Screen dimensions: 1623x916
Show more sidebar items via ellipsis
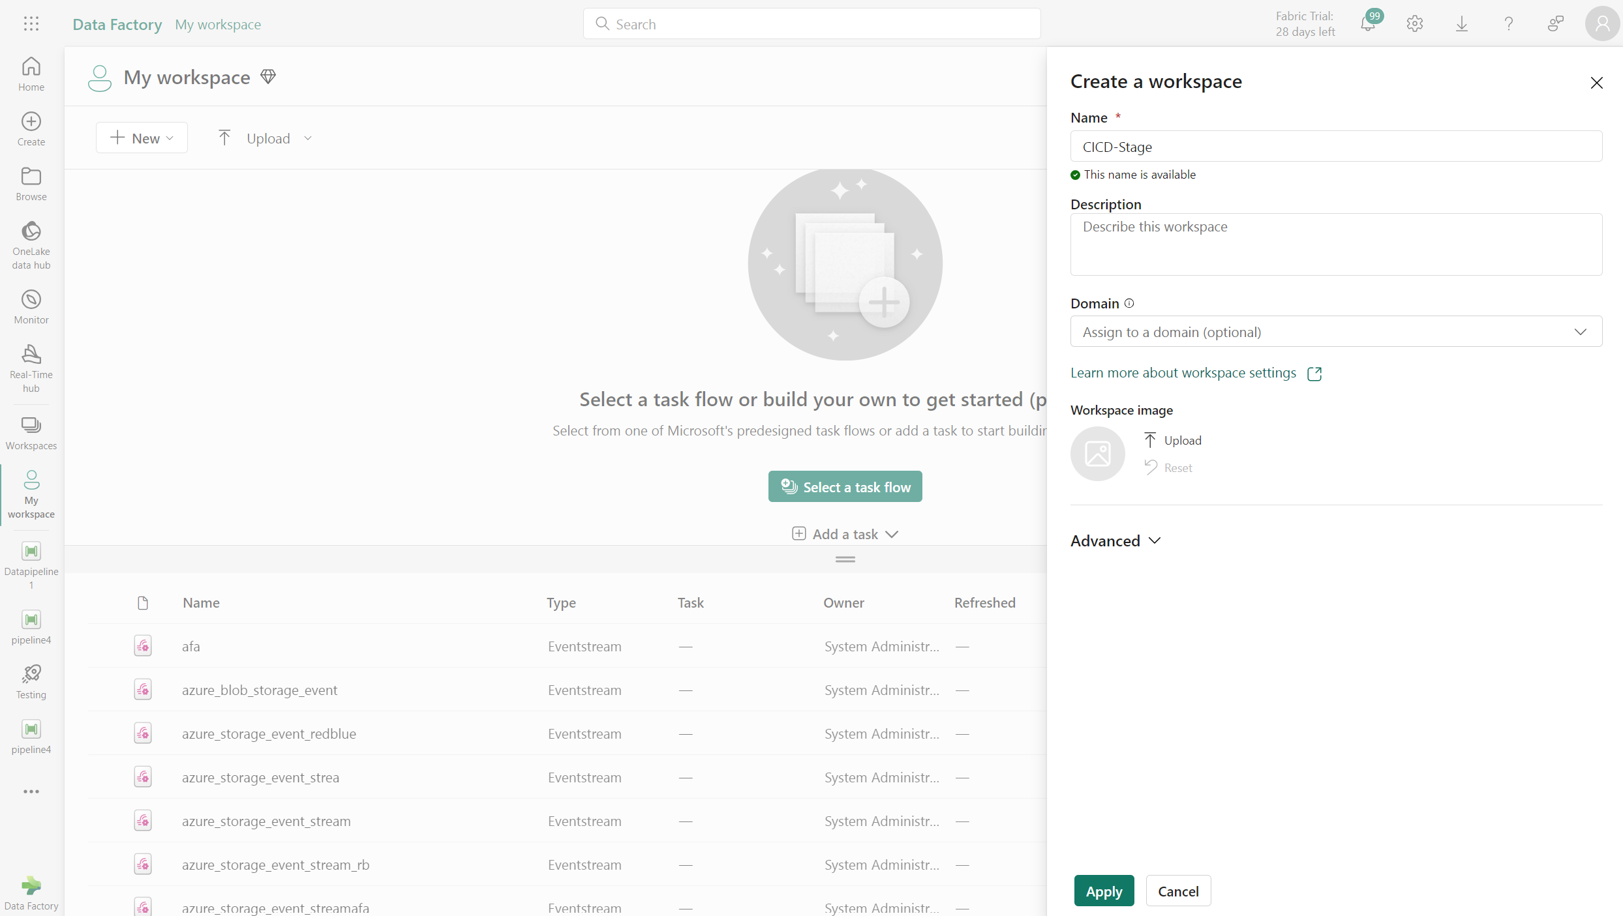coord(31,791)
